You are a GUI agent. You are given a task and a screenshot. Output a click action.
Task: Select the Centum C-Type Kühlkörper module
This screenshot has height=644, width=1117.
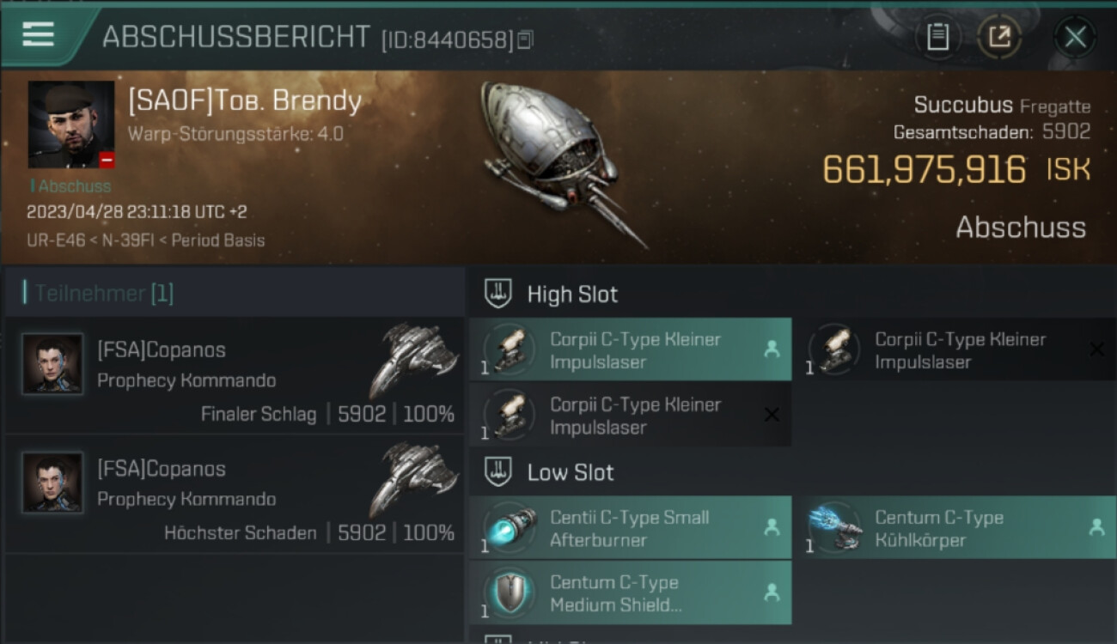tap(954, 528)
